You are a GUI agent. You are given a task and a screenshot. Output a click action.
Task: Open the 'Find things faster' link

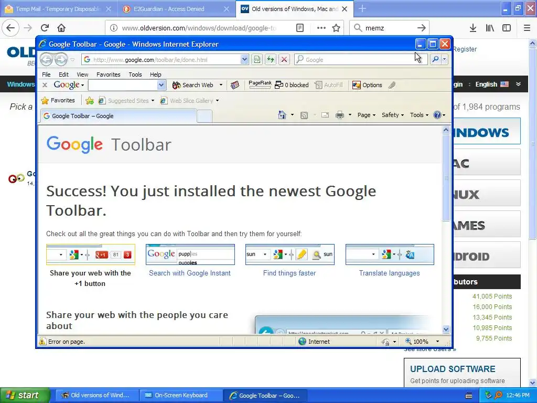pyautogui.click(x=289, y=273)
